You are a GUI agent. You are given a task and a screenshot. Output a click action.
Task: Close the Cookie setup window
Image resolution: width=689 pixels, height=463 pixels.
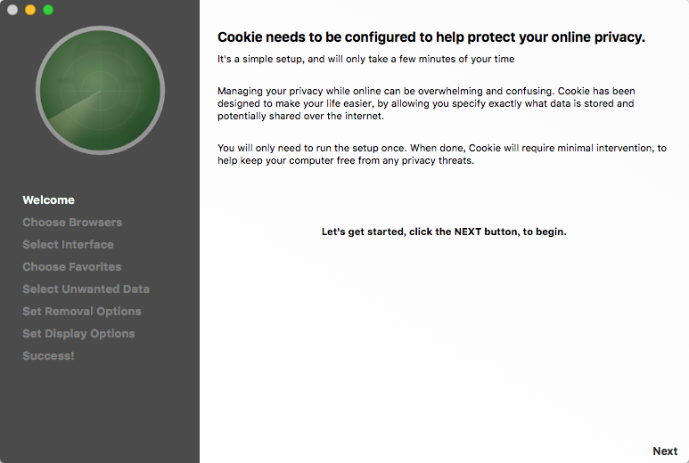12,10
